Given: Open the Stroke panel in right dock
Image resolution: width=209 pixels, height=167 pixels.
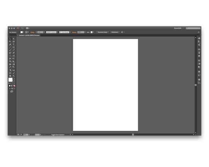Looking at the screenshot, I should 199,61.
